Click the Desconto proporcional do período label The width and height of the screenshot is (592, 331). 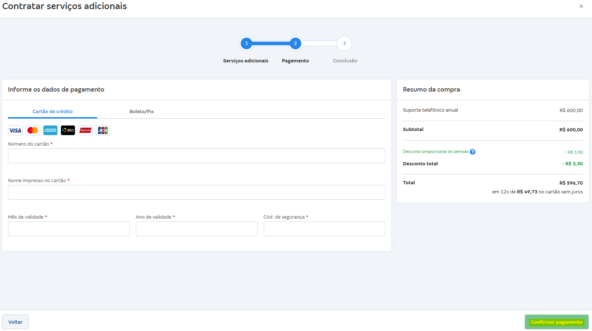click(436, 151)
